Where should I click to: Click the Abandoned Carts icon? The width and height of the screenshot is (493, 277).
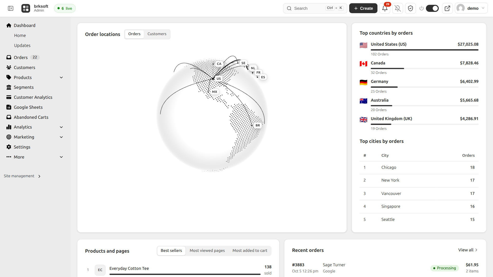(9, 117)
